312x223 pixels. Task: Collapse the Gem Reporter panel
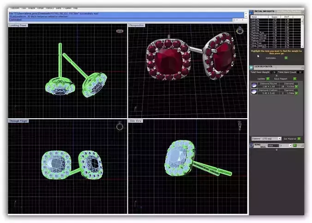(x=302, y=67)
